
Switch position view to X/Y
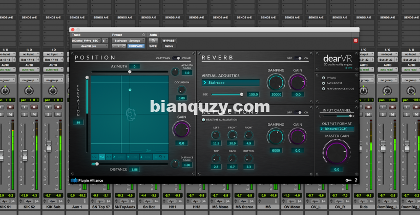coord(109,157)
